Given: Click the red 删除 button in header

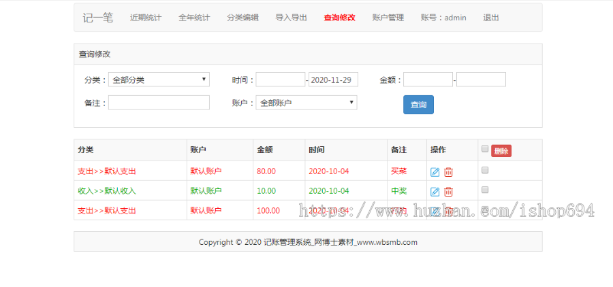Looking at the screenshot, I should tap(501, 151).
